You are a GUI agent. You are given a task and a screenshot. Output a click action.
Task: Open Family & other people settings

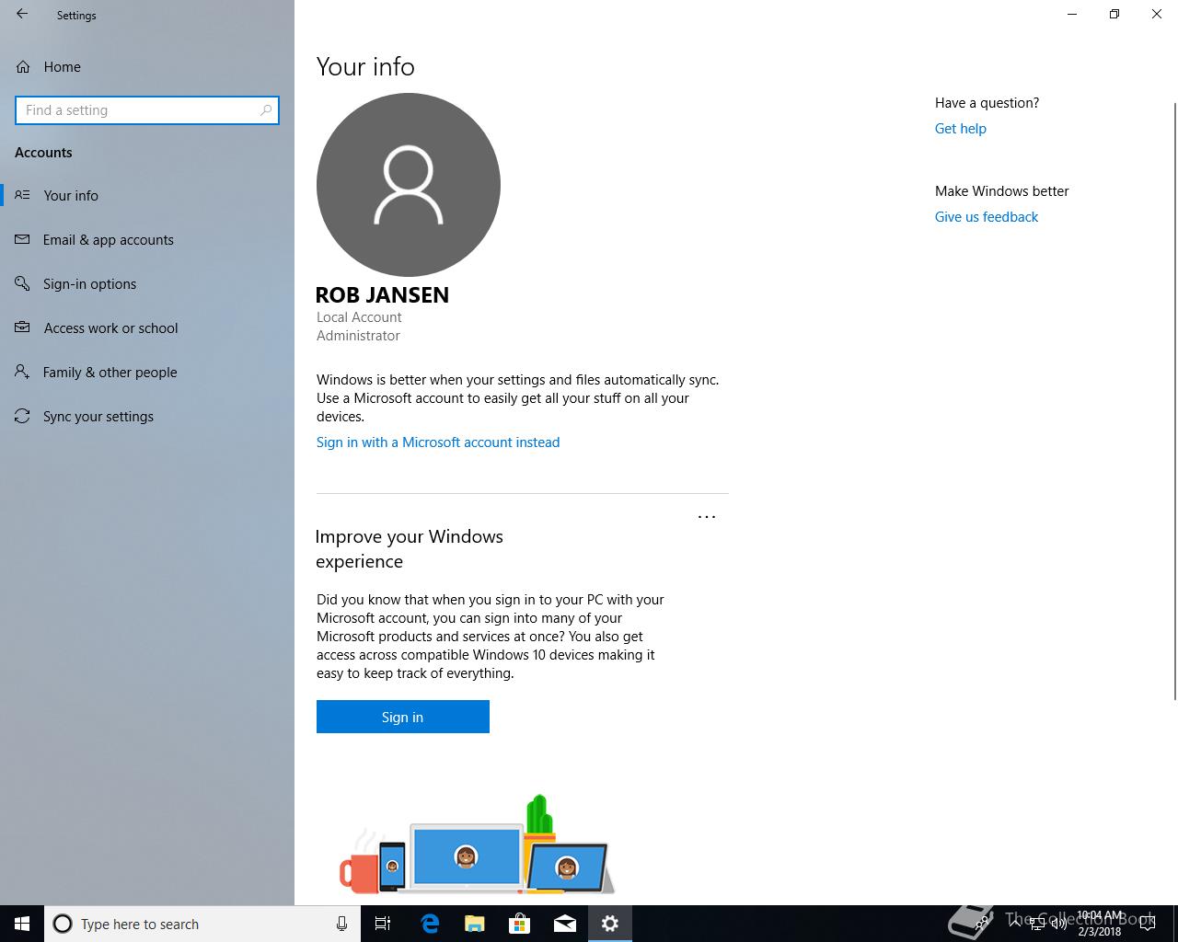coord(110,373)
